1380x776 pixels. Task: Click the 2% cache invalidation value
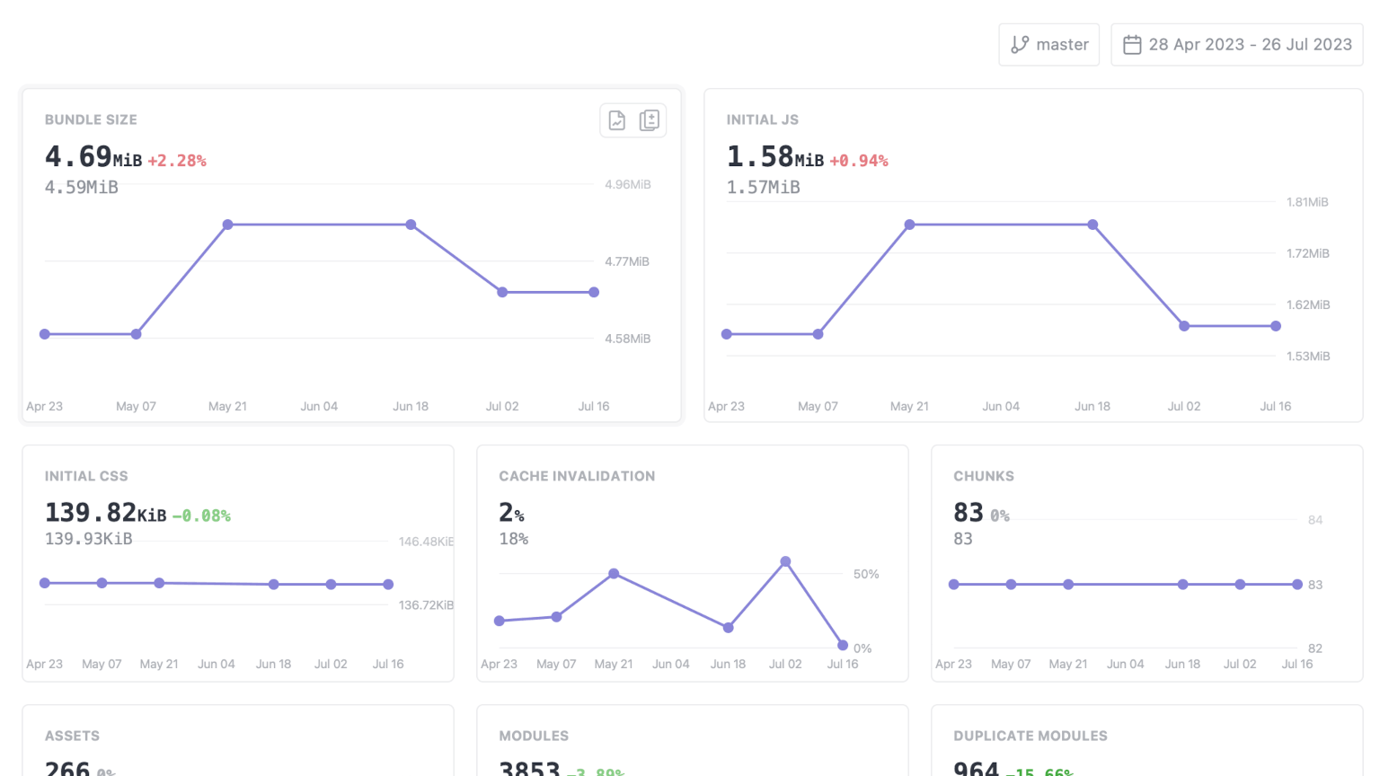point(512,513)
